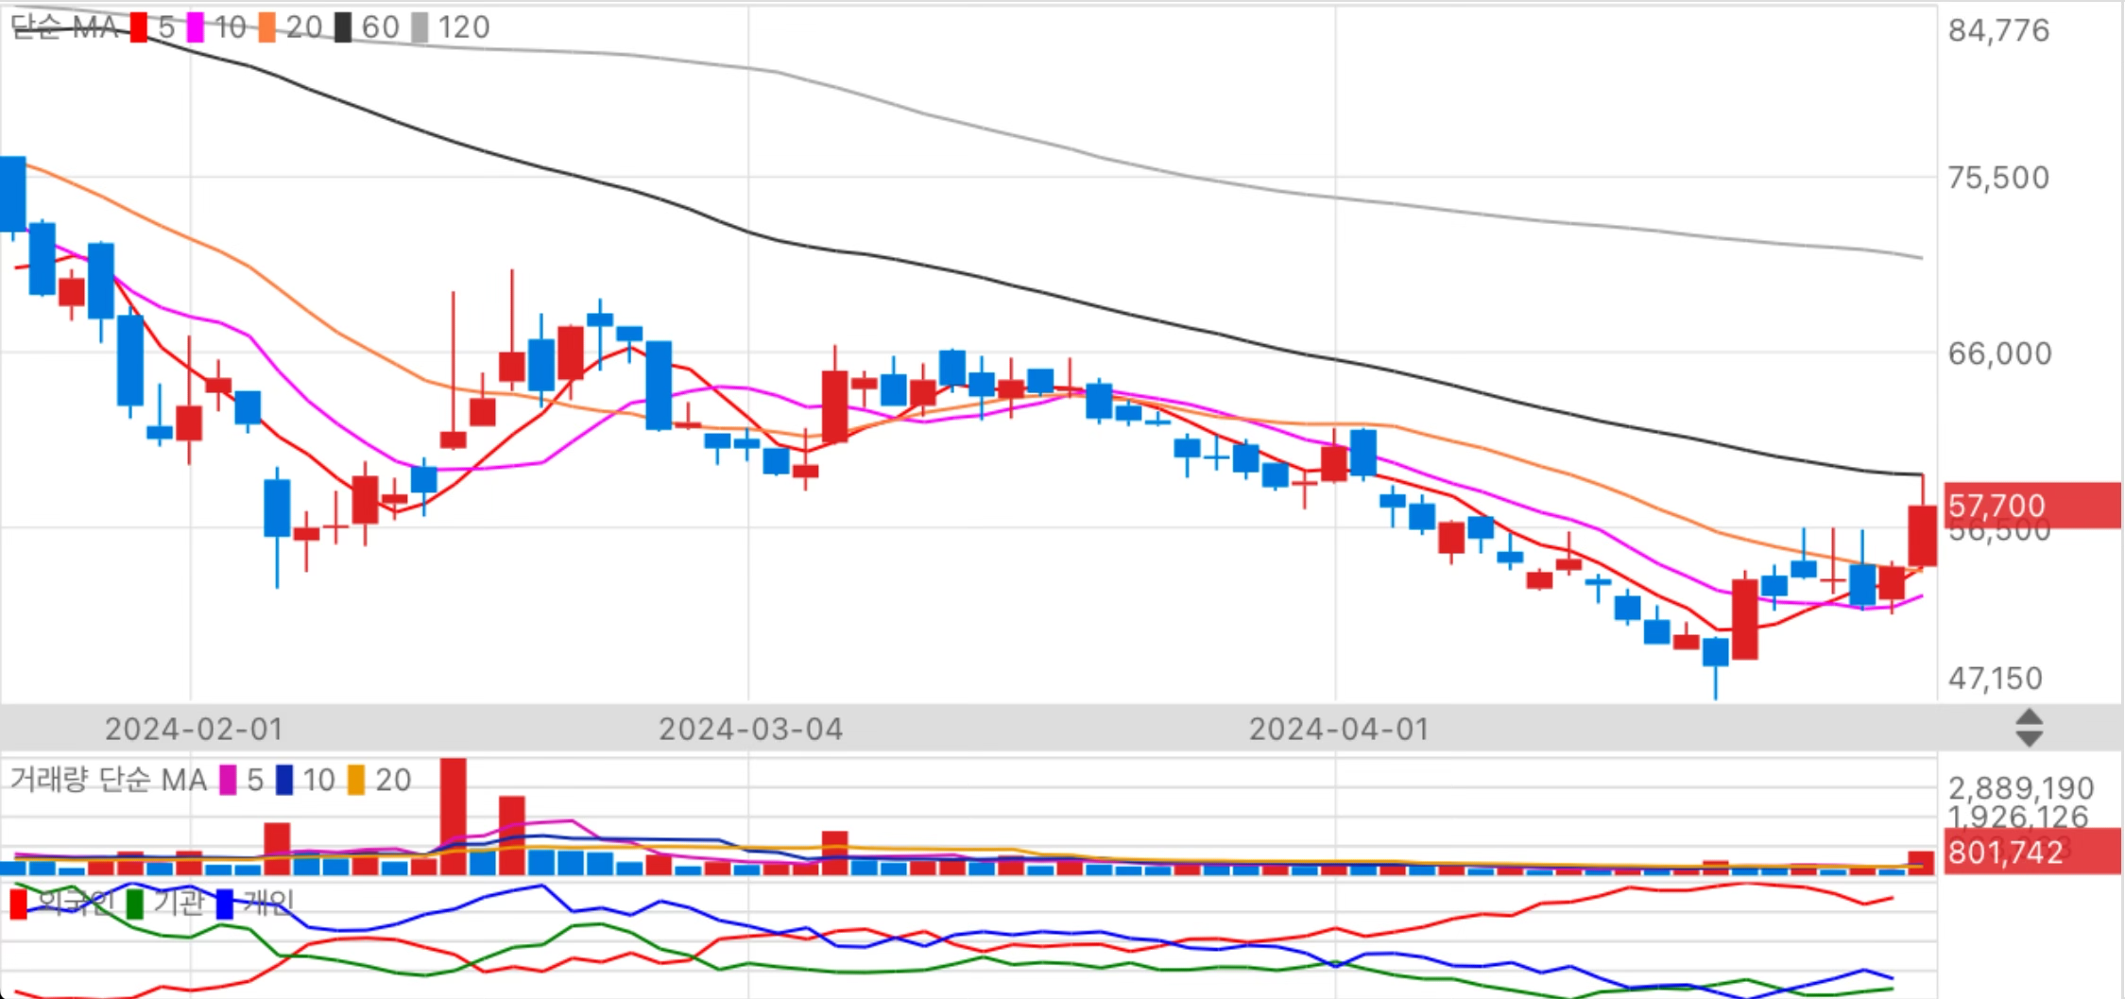
Task: Click the 84,776 price axis label
Action: tap(1998, 30)
